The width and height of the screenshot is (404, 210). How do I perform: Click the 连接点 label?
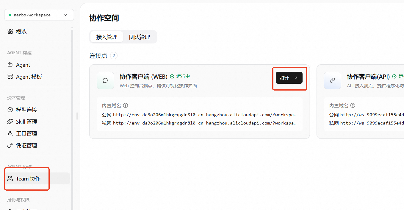pyautogui.click(x=98, y=56)
